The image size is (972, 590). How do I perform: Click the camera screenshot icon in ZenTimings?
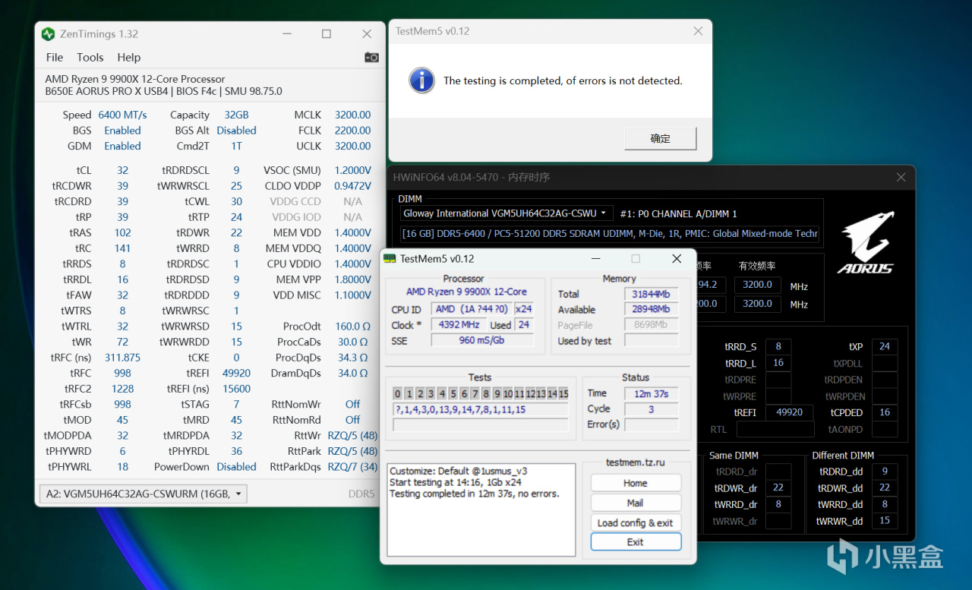click(371, 57)
